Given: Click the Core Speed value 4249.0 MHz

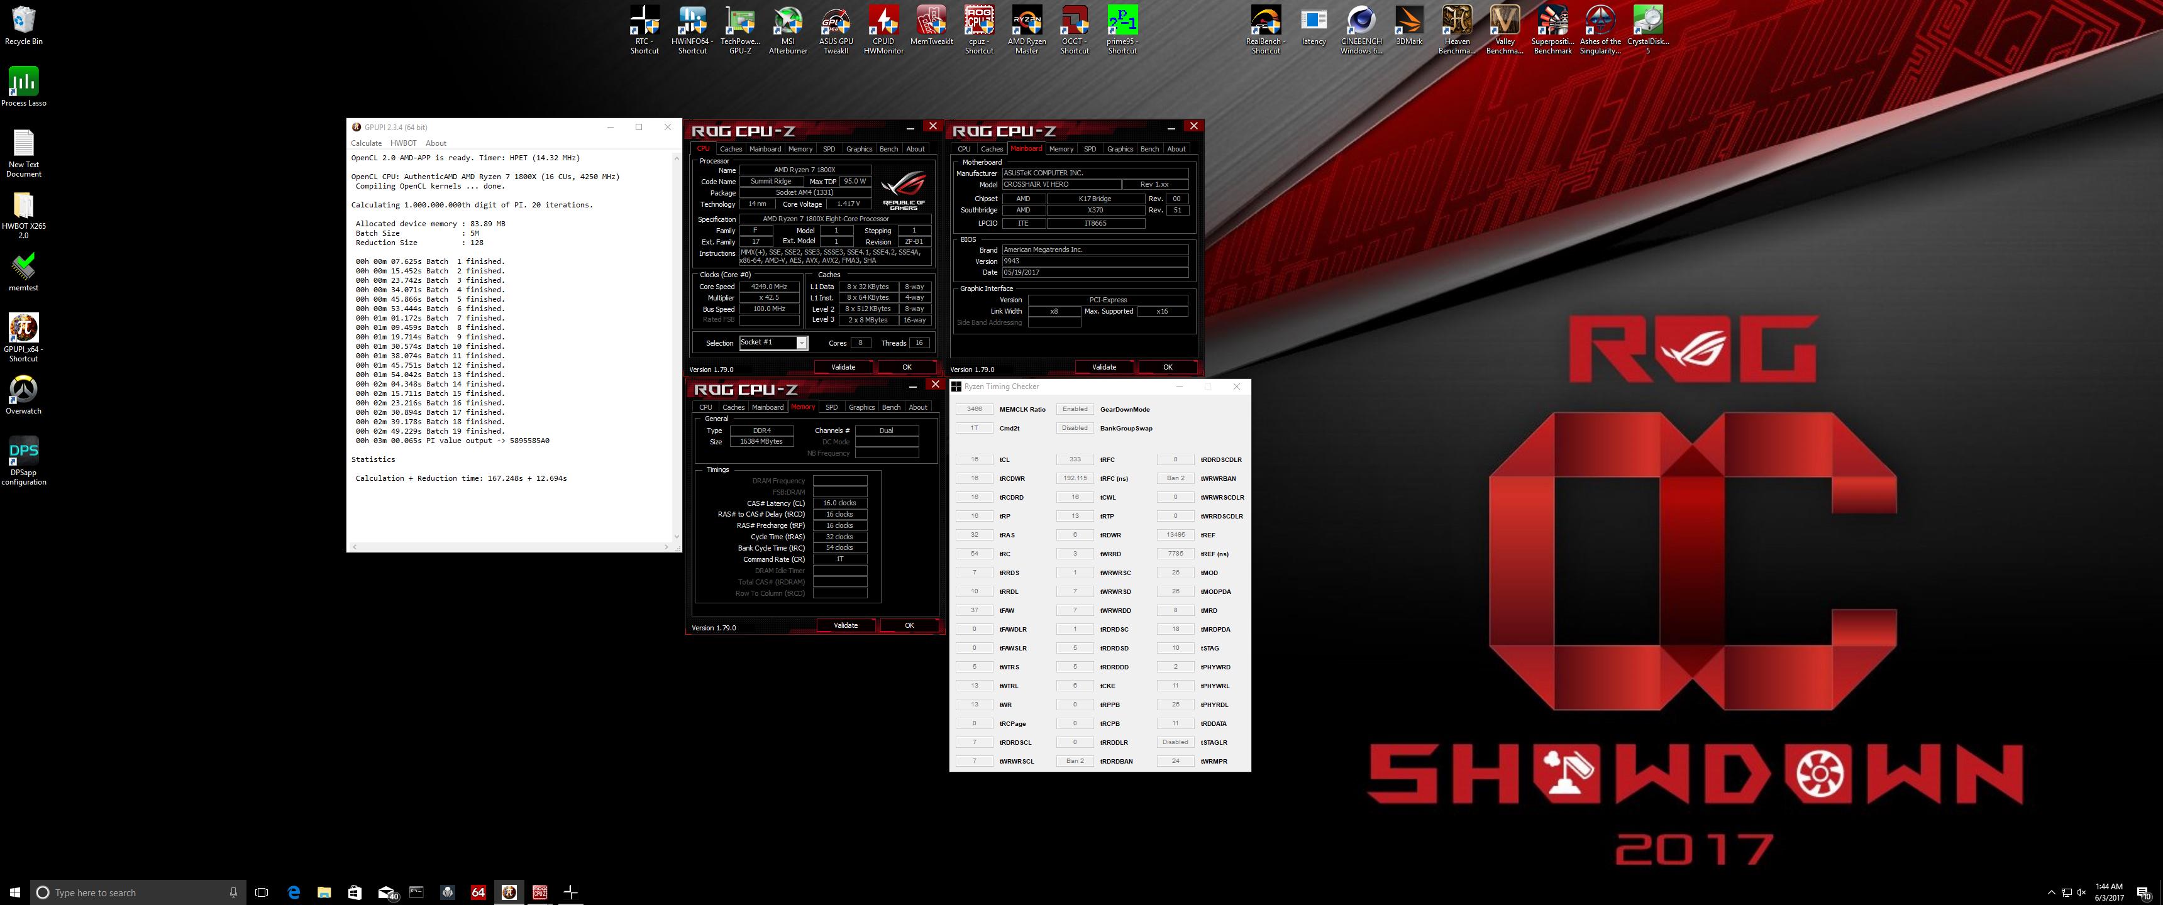Looking at the screenshot, I should 769,287.
